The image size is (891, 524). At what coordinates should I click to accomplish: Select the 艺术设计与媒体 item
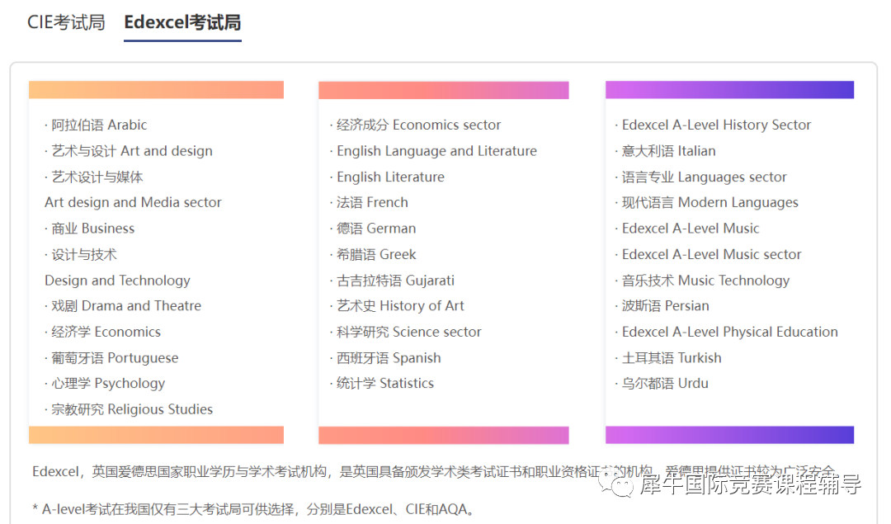pos(97,177)
